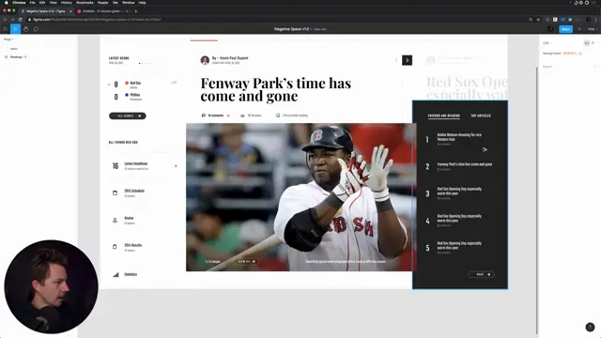
Task: Switch code panel to code view icon
Action: pos(587,43)
